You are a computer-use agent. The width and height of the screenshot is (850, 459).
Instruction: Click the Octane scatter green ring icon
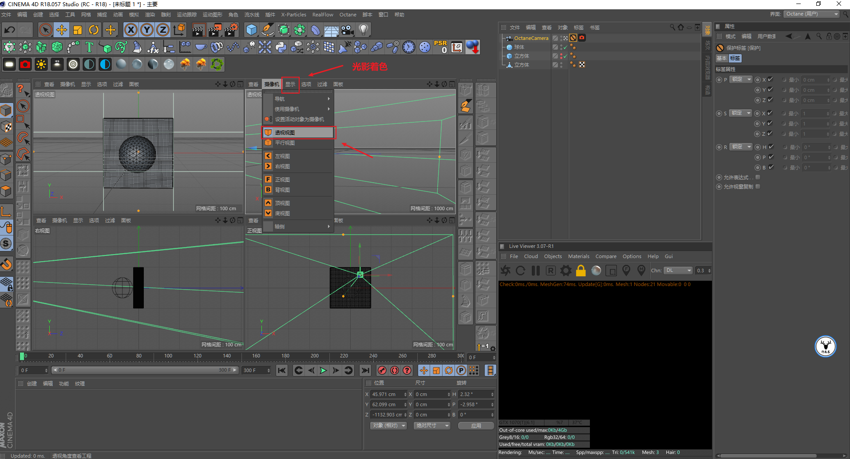(x=217, y=64)
